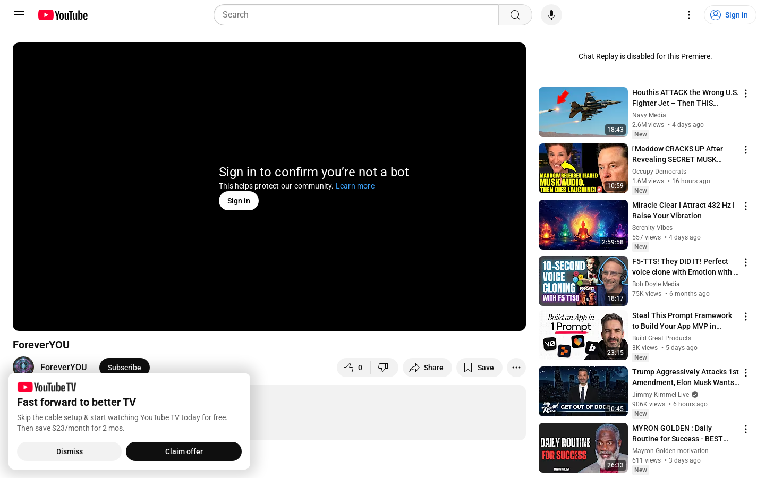Click the ForeverYOU video title
Viewport: 765px width, 478px height.
pyautogui.click(x=41, y=345)
